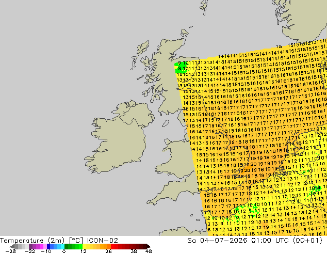This screenshot has height=253, width=327.
Task: Click the dark maroon right arrow tip of the scale
Action: coord(149,246)
